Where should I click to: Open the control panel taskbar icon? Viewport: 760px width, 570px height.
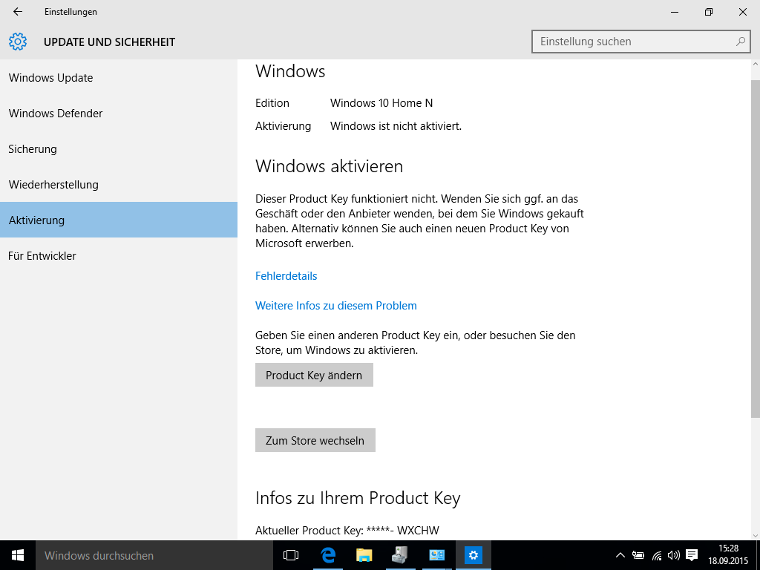click(x=436, y=555)
